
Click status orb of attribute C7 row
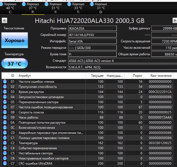pyautogui.click(x=5, y=163)
